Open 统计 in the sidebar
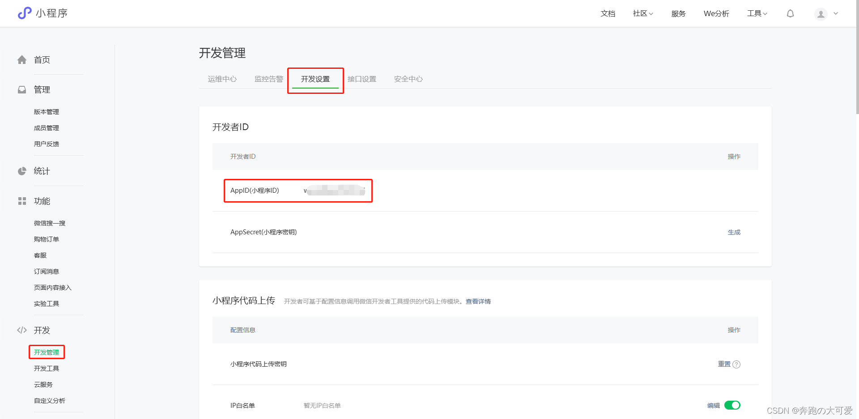859x419 pixels. click(42, 171)
